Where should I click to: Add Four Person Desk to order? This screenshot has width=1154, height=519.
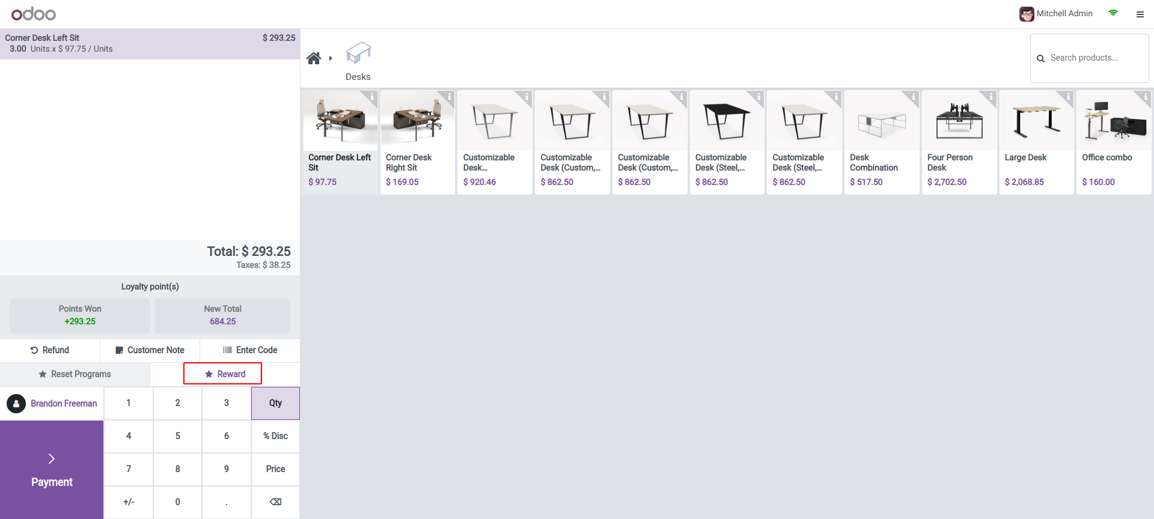pyautogui.click(x=959, y=142)
